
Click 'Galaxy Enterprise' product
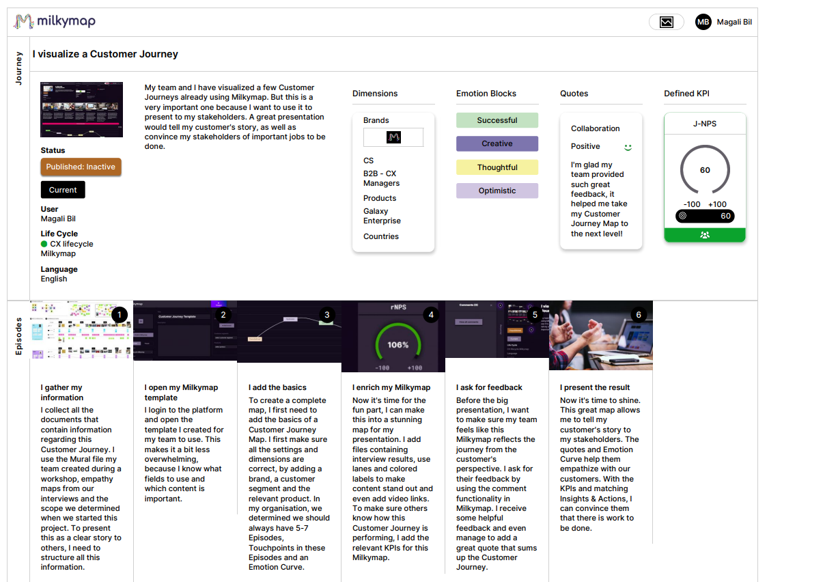tap(382, 216)
